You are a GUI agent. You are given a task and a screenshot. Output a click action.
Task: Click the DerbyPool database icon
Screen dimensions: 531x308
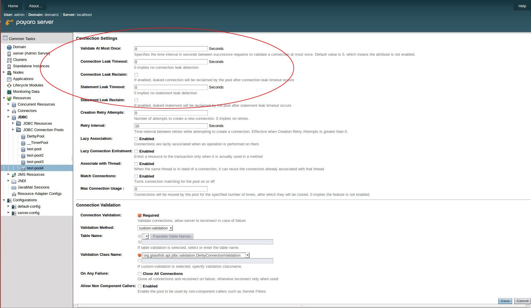point(23,136)
